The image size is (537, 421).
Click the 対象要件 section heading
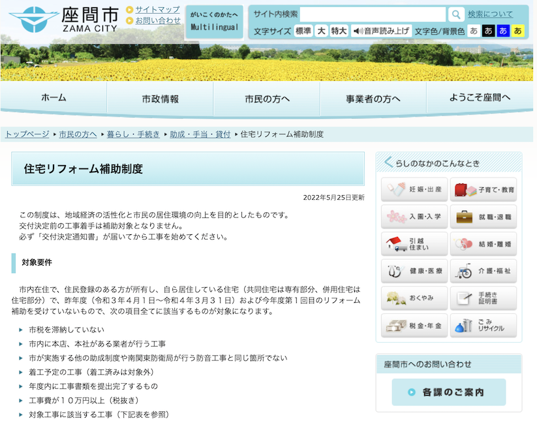coord(37,262)
